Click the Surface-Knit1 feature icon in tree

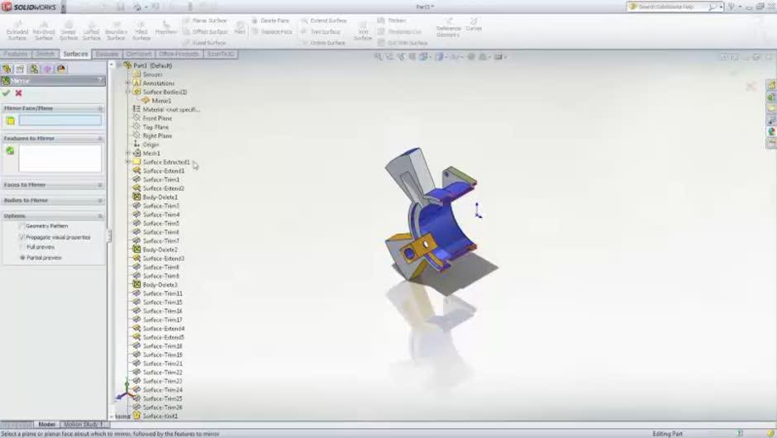pyautogui.click(x=136, y=416)
